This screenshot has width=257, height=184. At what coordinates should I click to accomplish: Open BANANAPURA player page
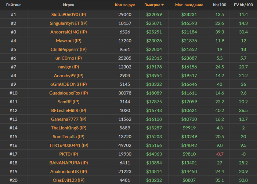coord(69,163)
